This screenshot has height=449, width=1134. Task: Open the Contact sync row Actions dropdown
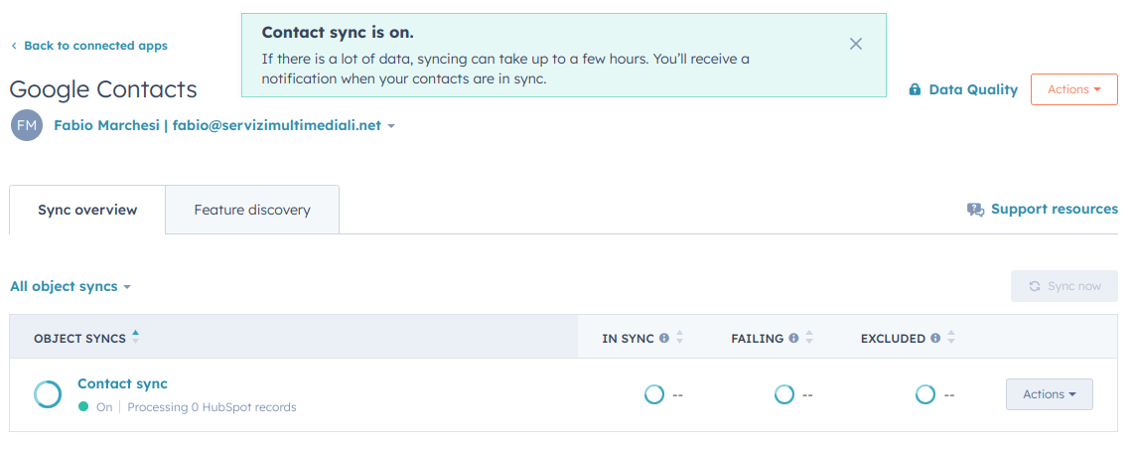[x=1049, y=394]
